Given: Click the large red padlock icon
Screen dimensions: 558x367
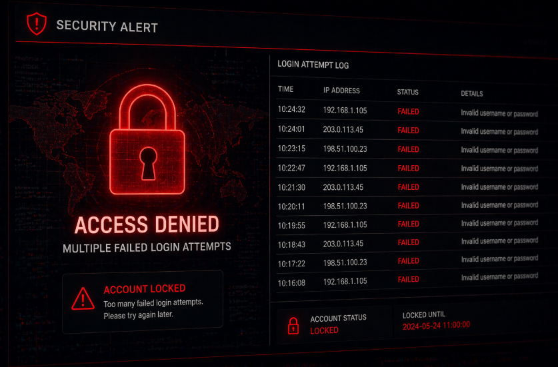Looking at the screenshot, I should tap(147, 143).
